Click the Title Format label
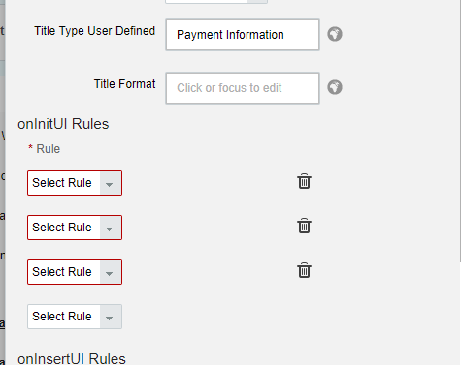 (124, 84)
